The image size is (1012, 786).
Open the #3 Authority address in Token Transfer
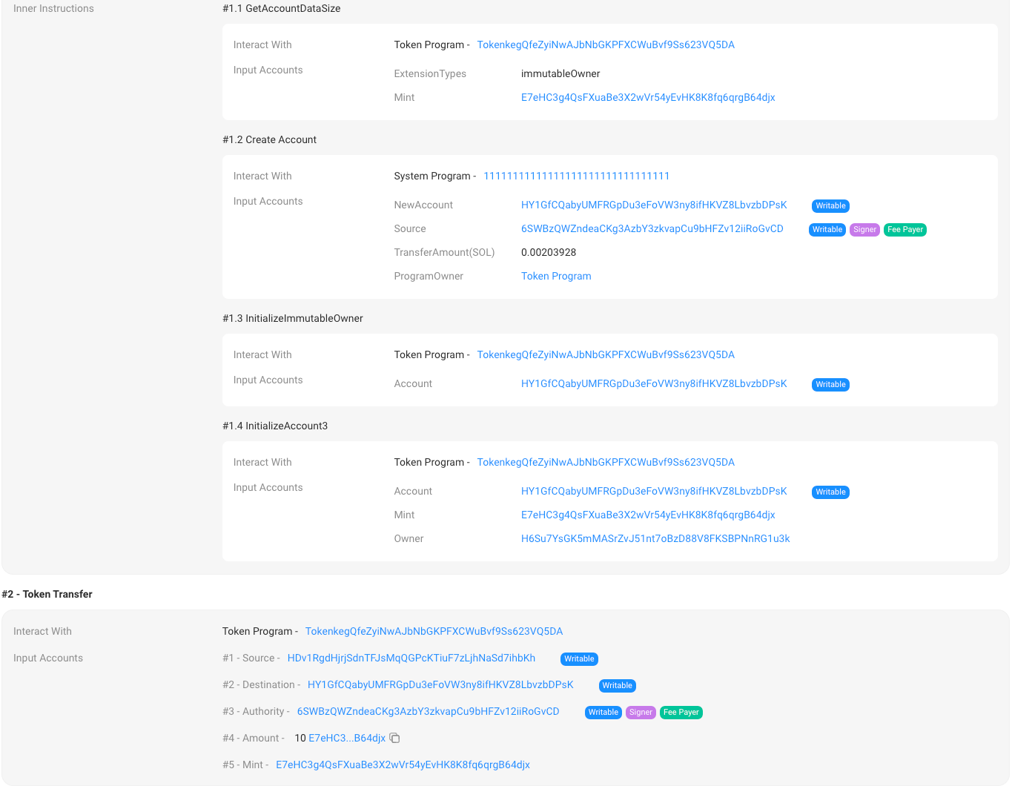click(428, 712)
